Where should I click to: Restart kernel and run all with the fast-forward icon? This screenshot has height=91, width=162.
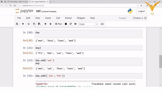click(76, 24)
